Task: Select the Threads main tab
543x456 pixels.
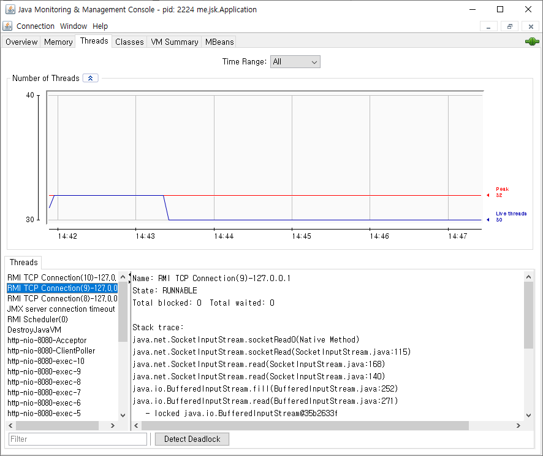Action: coord(94,41)
